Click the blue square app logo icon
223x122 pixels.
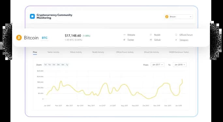[x=32, y=16]
